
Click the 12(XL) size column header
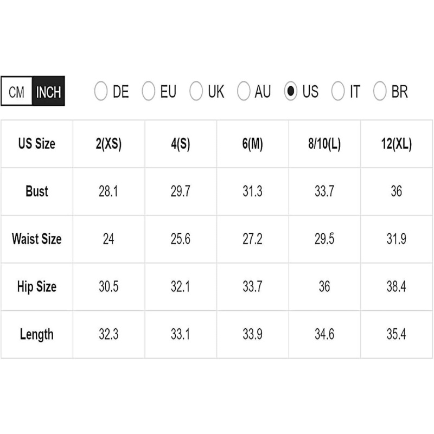coord(397,144)
